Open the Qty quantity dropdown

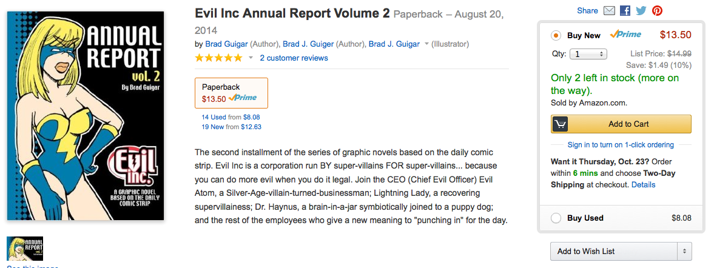click(588, 54)
